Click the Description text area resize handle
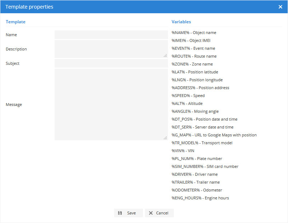The width and height of the screenshot is (288, 223). pos(165,55)
